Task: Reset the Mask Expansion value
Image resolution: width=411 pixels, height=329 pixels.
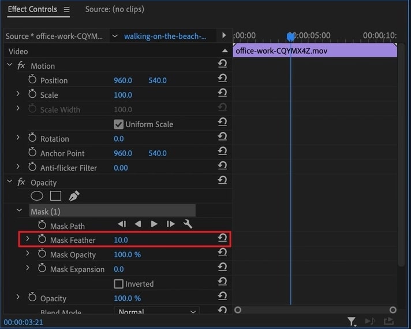Action: point(222,267)
